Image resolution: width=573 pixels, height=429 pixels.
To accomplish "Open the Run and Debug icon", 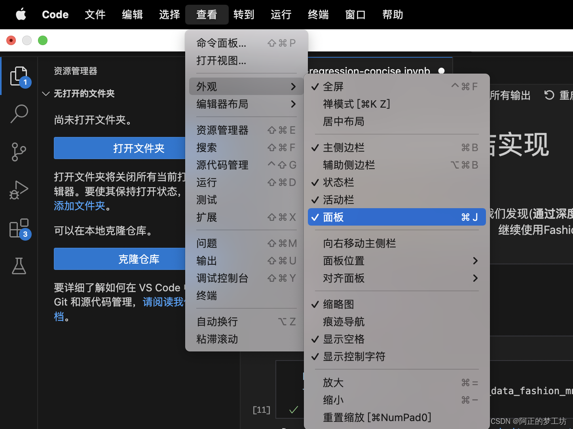I will [x=19, y=190].
